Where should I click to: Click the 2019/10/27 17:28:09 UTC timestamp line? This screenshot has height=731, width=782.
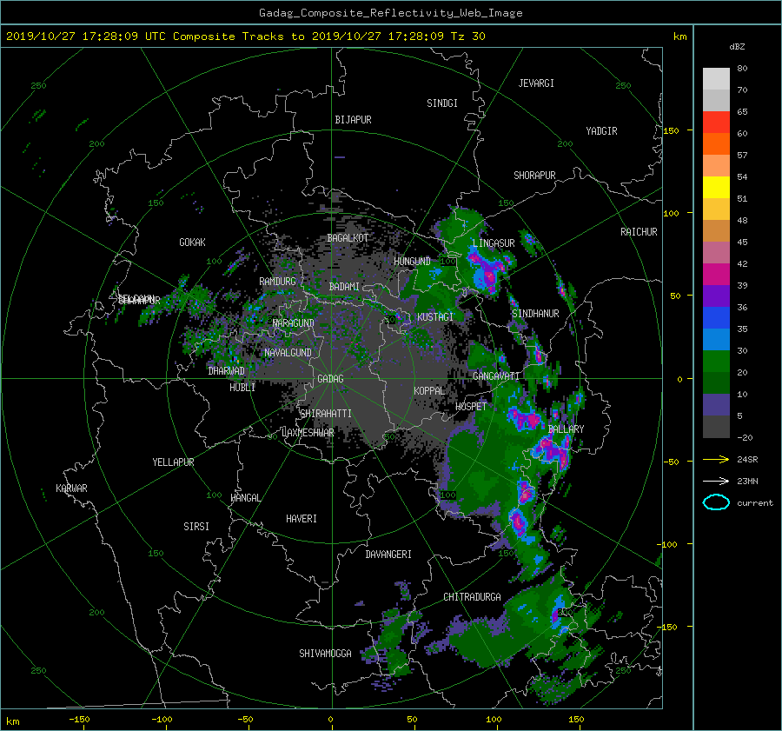click(245, 36)
